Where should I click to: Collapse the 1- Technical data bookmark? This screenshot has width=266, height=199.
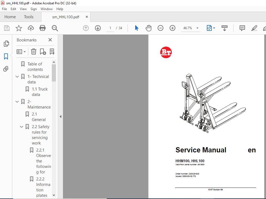tap(17, 77)
